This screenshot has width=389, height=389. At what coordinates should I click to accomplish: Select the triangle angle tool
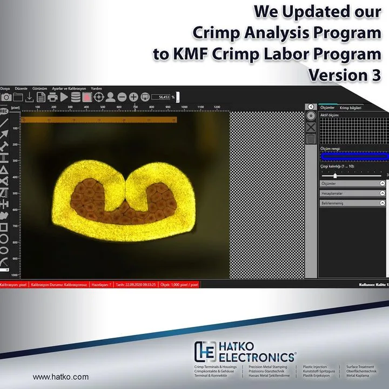point(4,170)
